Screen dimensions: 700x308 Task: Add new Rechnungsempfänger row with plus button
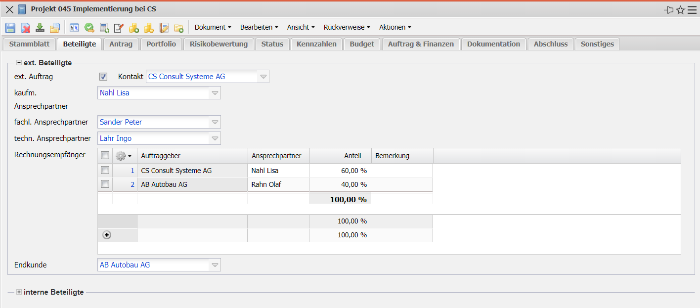[x=107, y=235]
